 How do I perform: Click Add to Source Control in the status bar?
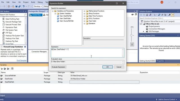point(166,100)
